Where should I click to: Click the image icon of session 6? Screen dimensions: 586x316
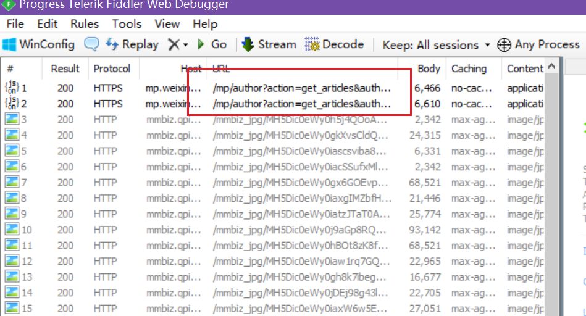[x=12, y=166]
